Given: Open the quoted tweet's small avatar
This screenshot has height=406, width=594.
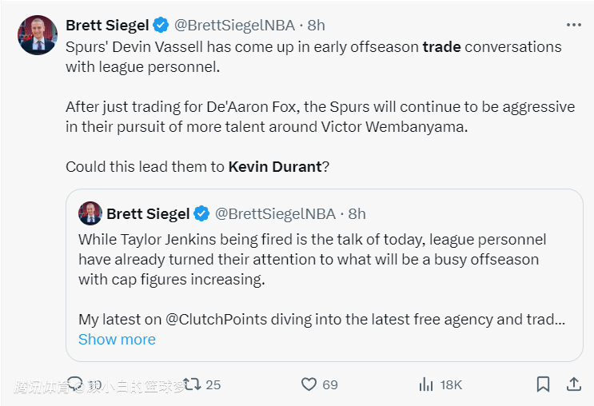Looking at the screenshot, I should tap(90, 213).
